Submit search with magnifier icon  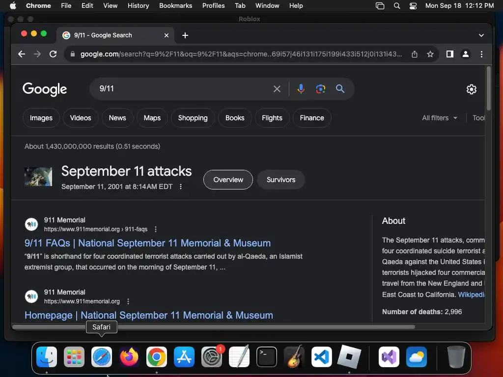(340, 89)
